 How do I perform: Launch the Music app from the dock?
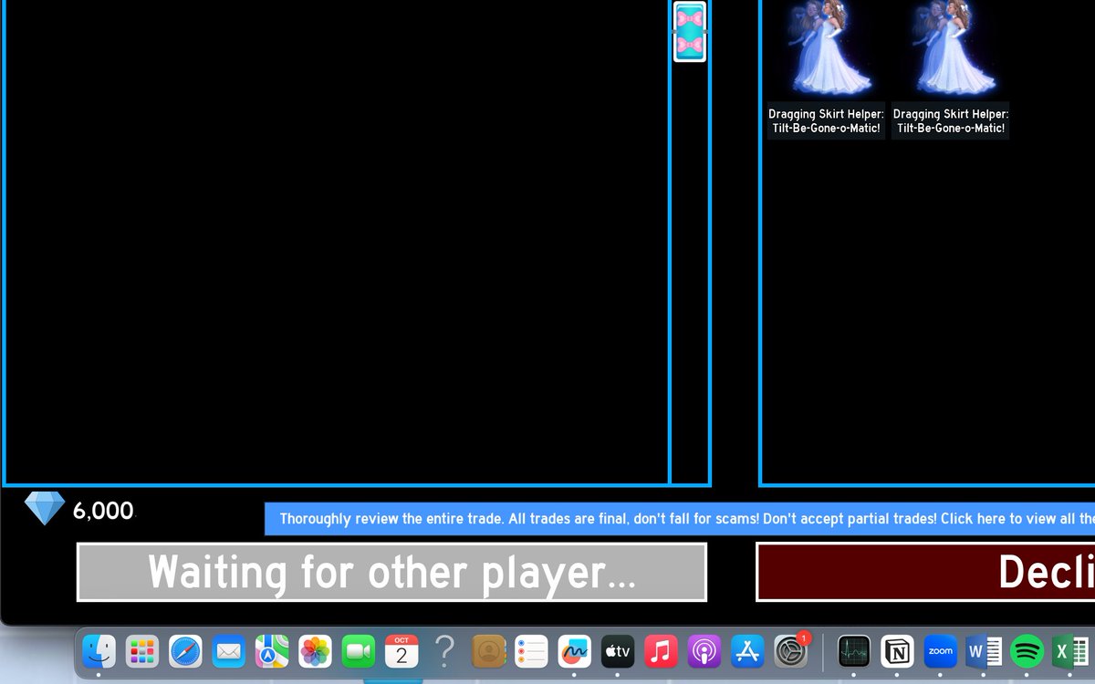pyautogui.click(x=661, y=651)
